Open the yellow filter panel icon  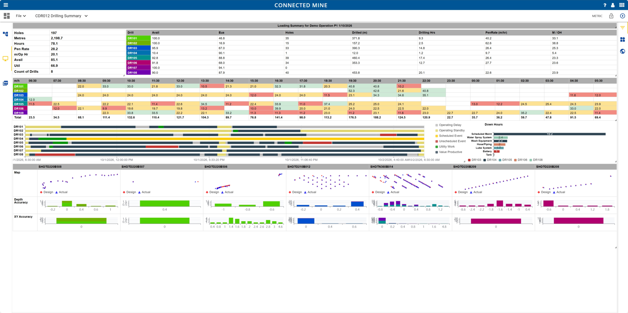(622, 28)
